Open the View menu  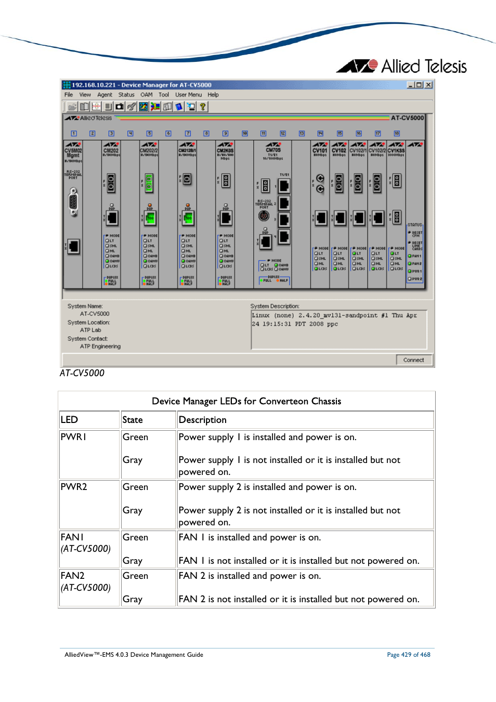85,95
